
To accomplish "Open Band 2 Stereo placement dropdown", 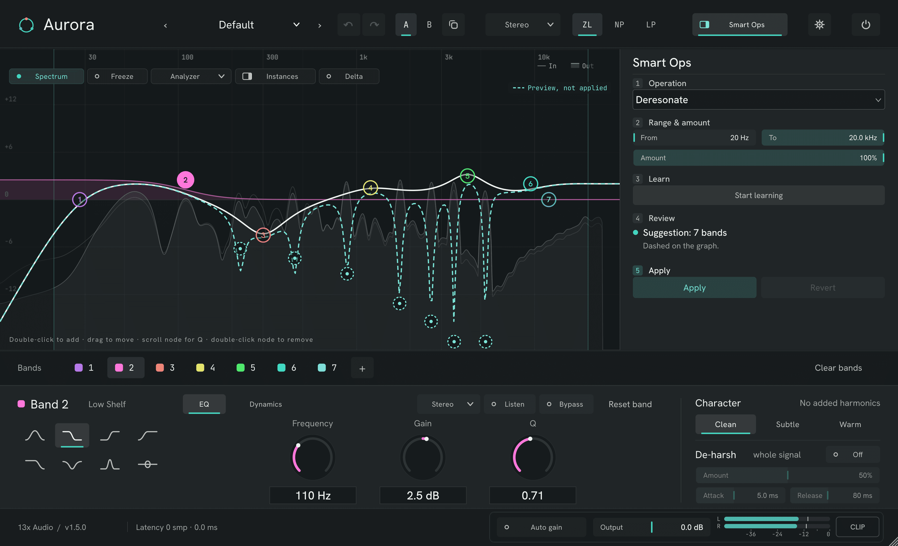I will pos(449,404).
